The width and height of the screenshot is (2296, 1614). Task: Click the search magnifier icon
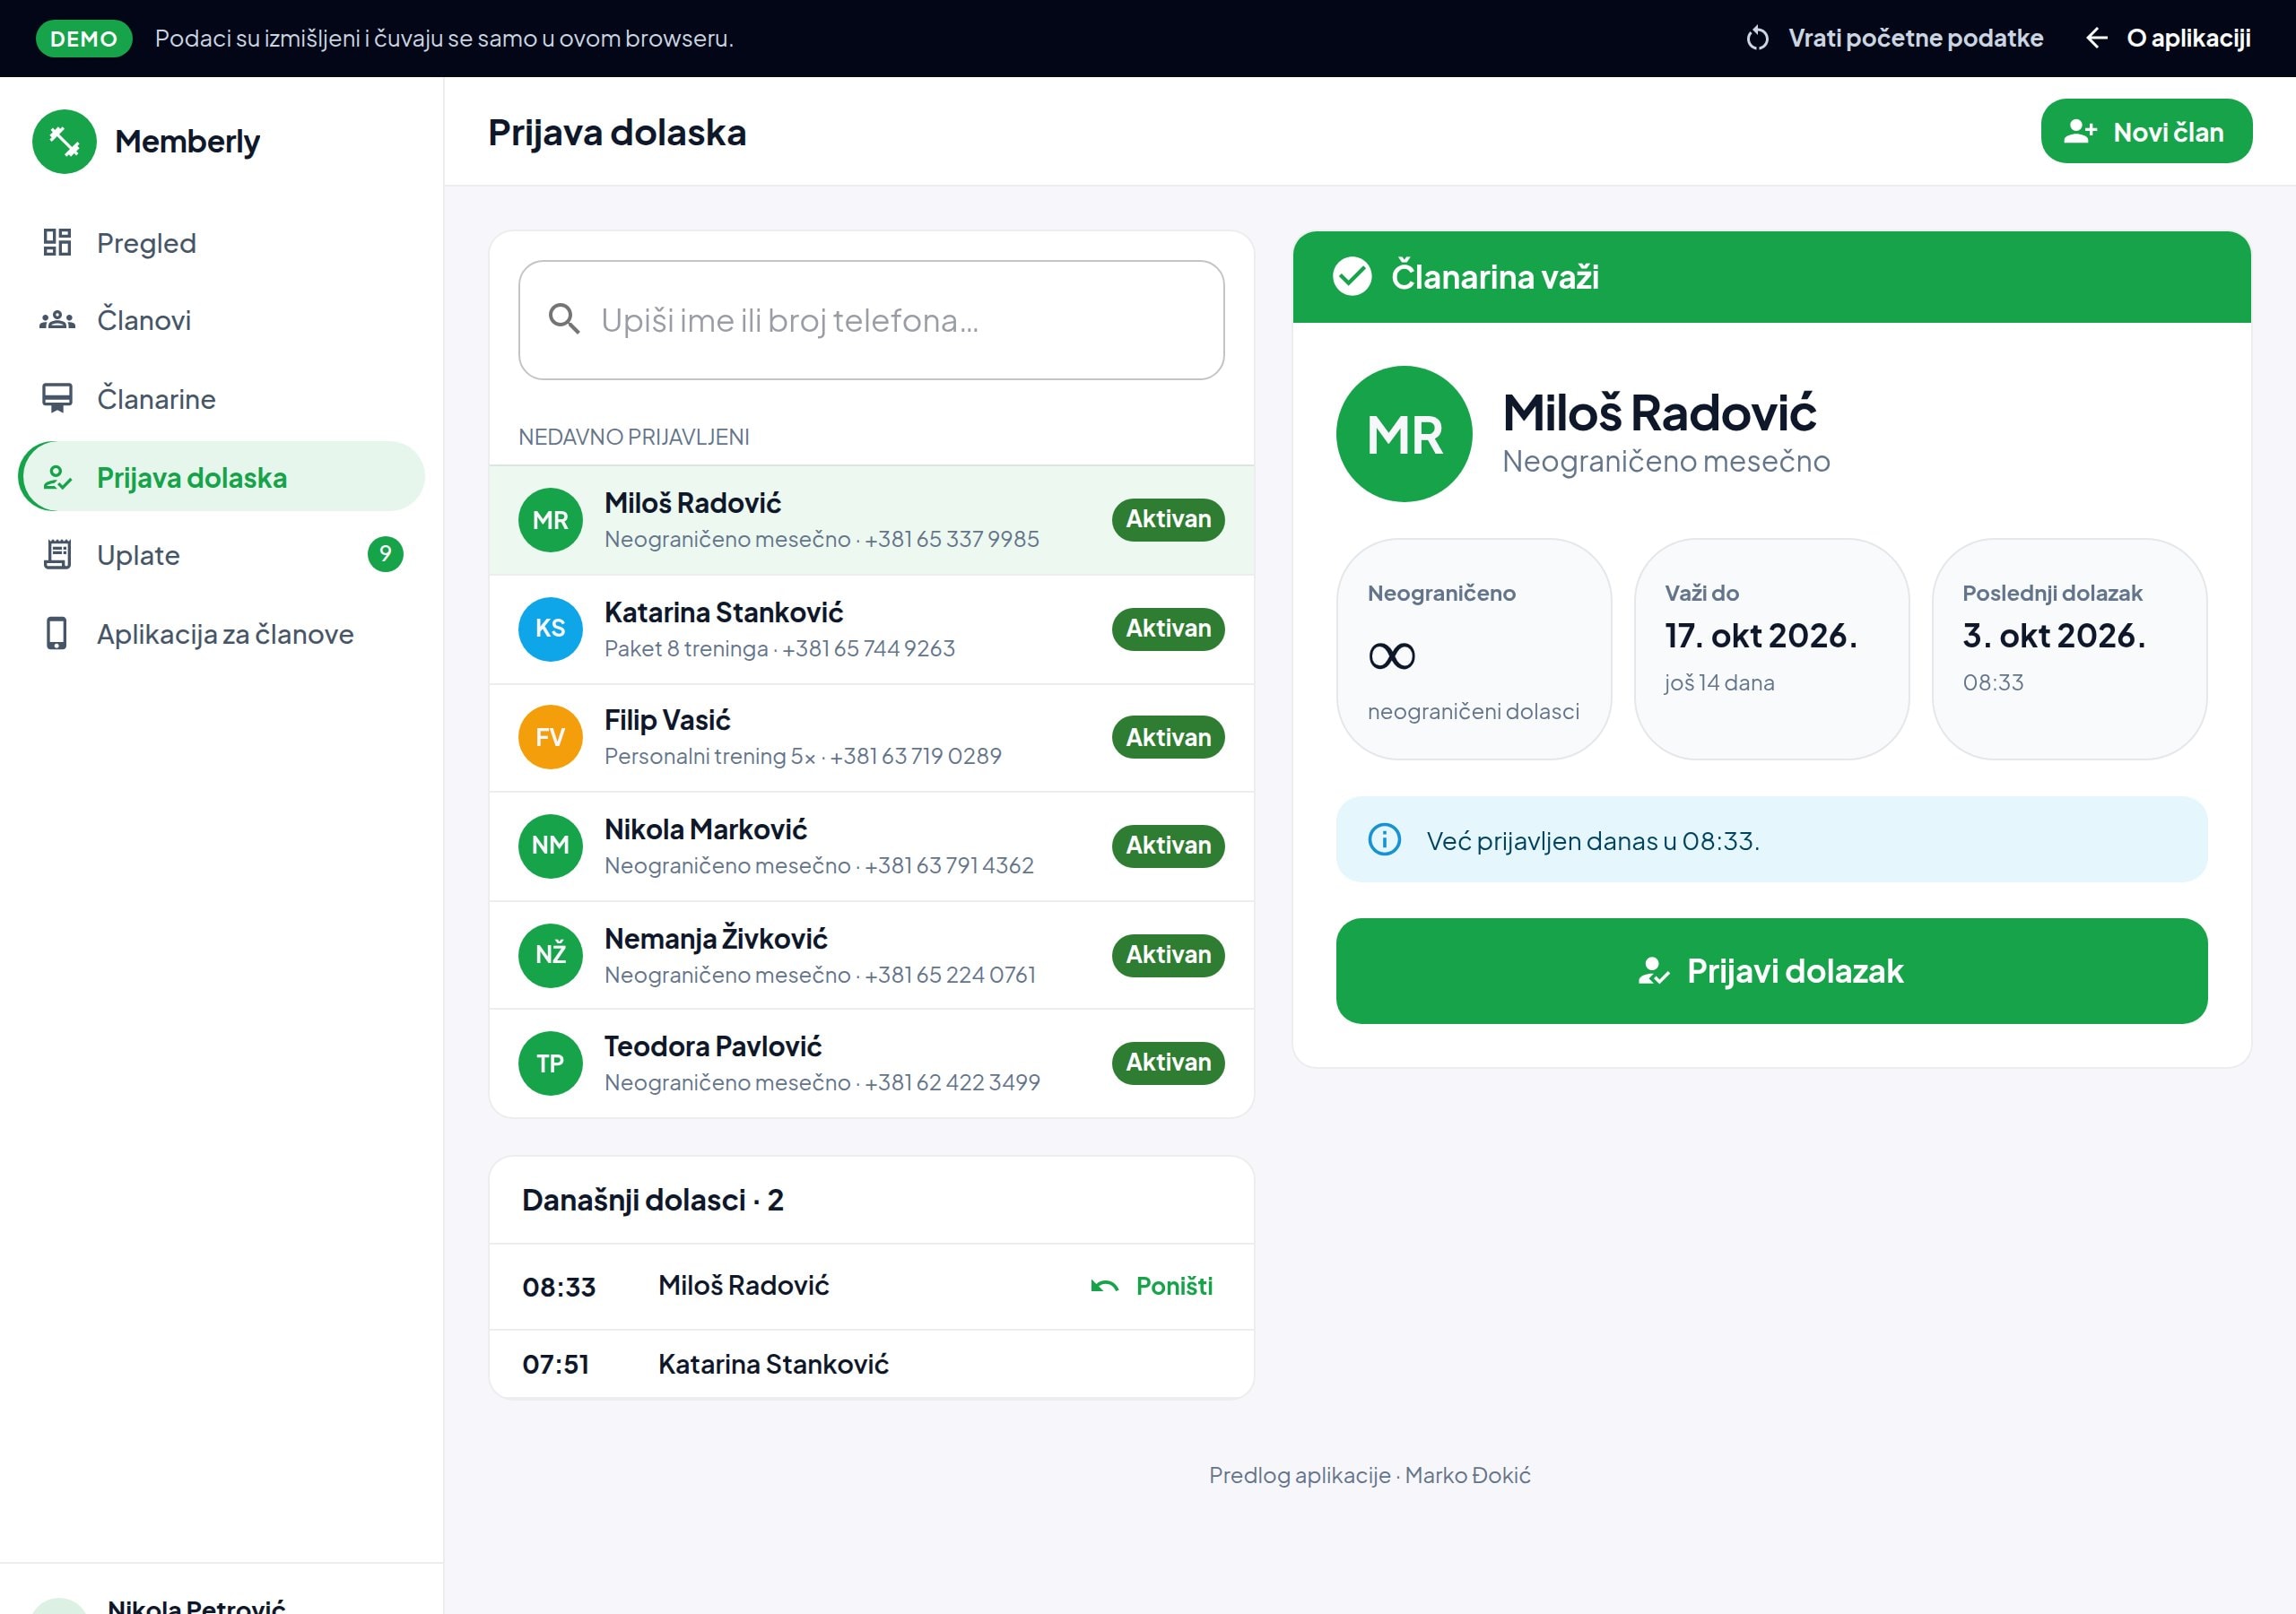(564, 319)
